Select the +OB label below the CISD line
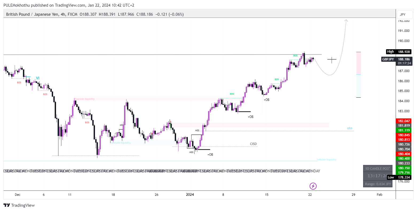Screen dimensions: 417x211 click(210, 155)
